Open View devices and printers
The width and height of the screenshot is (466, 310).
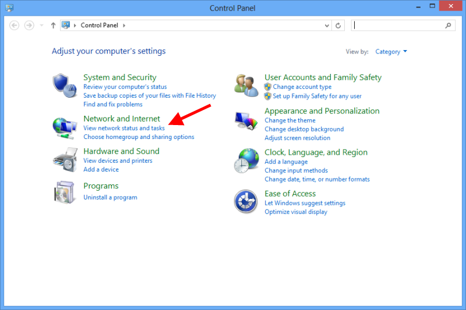[118, 161]
